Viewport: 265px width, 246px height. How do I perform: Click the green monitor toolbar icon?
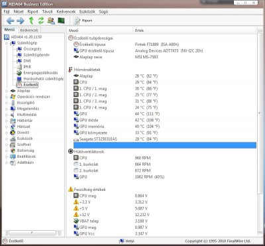click(61, 21)
